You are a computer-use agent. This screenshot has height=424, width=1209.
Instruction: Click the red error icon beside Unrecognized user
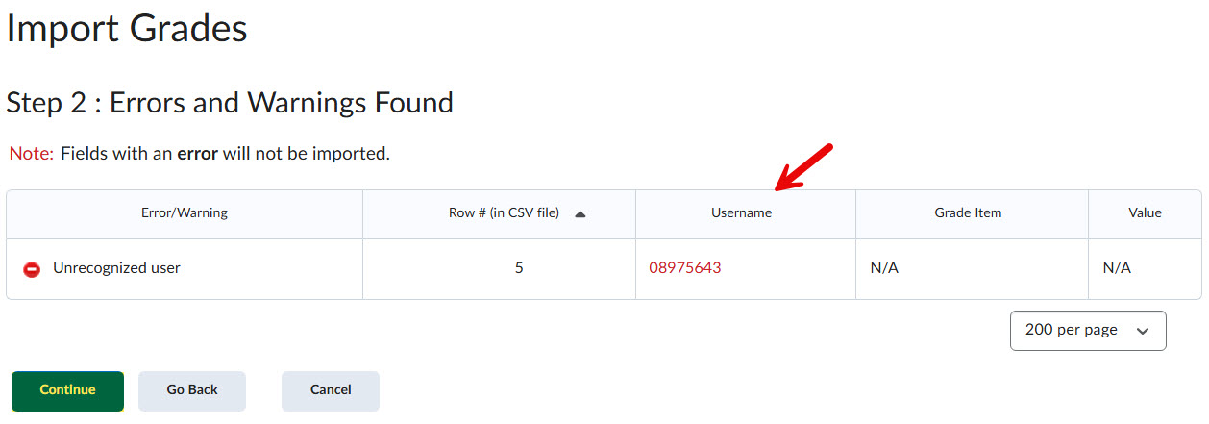click(32, 270)
